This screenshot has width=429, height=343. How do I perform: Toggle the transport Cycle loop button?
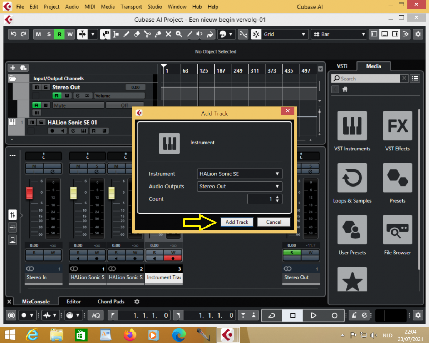(272, 315)
